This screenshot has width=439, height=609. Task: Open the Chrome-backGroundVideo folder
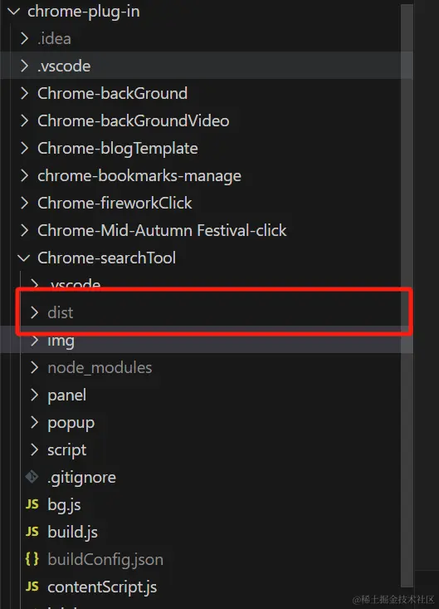click(134, 120)
